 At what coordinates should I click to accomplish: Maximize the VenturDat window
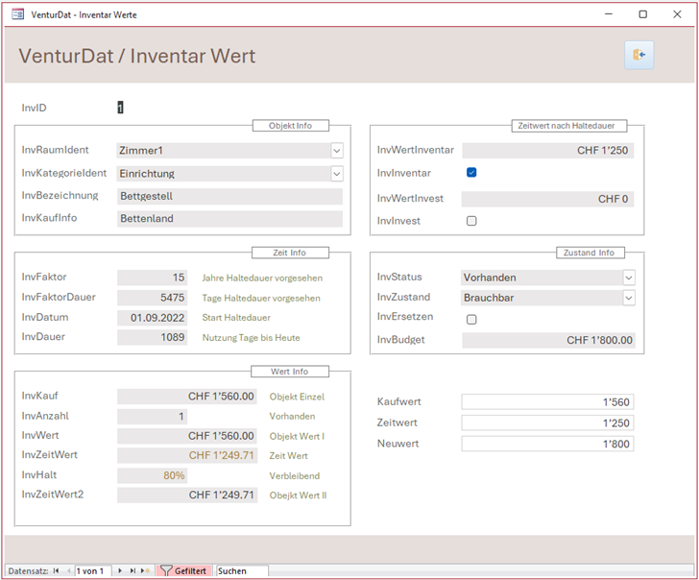[x=642, y=14]
